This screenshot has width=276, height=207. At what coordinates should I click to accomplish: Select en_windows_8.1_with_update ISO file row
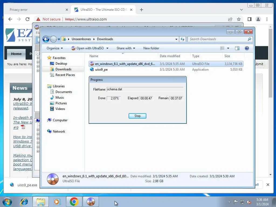(x=166, y=64)
